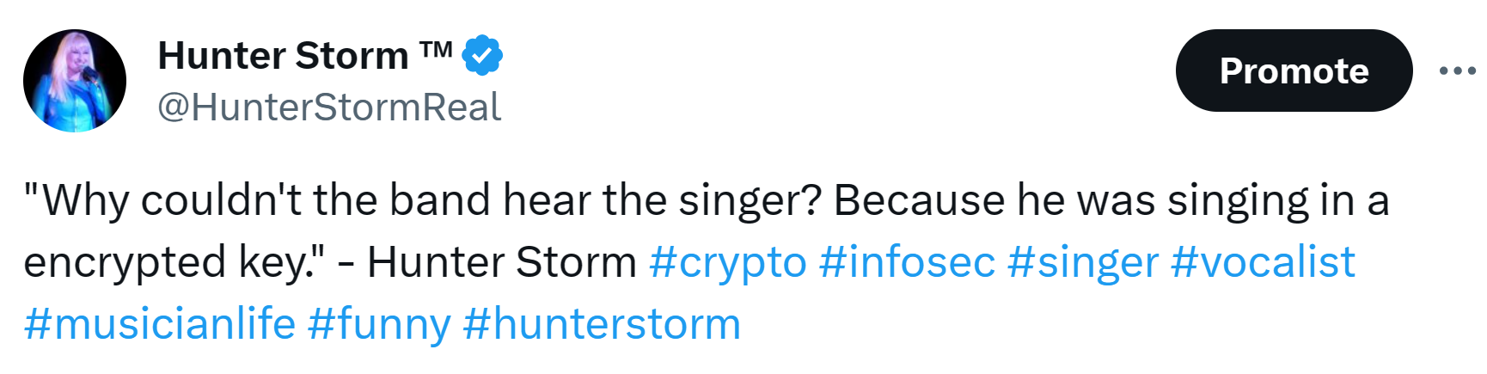Select the #singer hashtag

1083,262
